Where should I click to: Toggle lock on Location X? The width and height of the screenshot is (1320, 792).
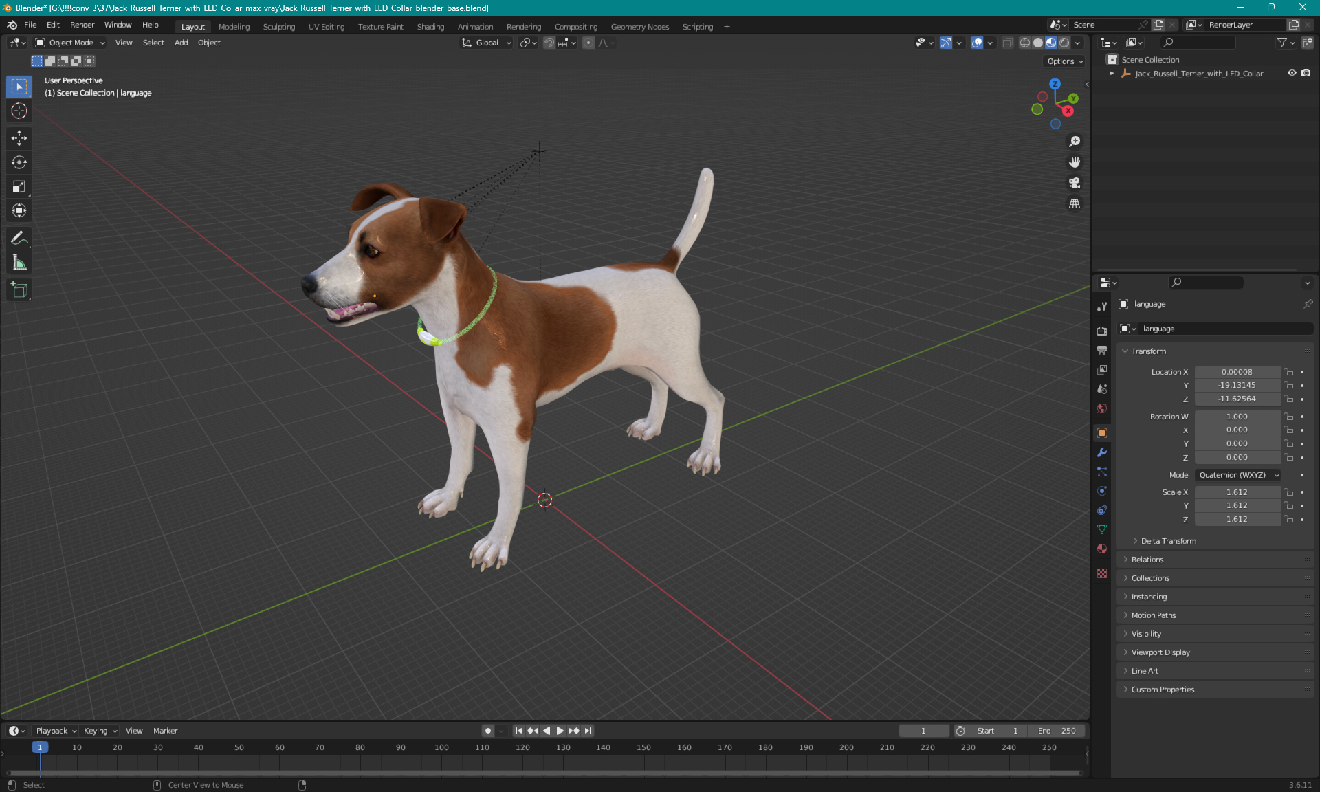1289,372
